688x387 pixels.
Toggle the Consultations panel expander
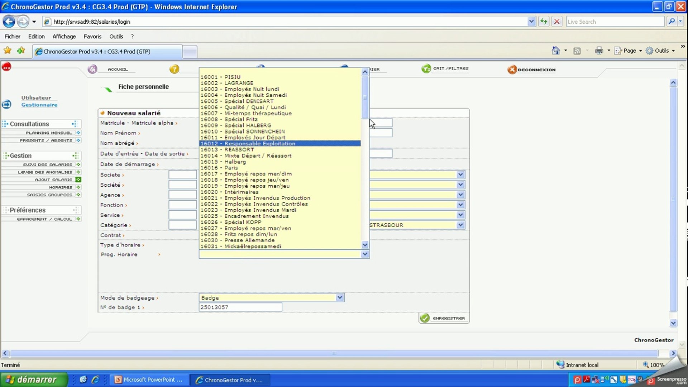coord(75,124)
